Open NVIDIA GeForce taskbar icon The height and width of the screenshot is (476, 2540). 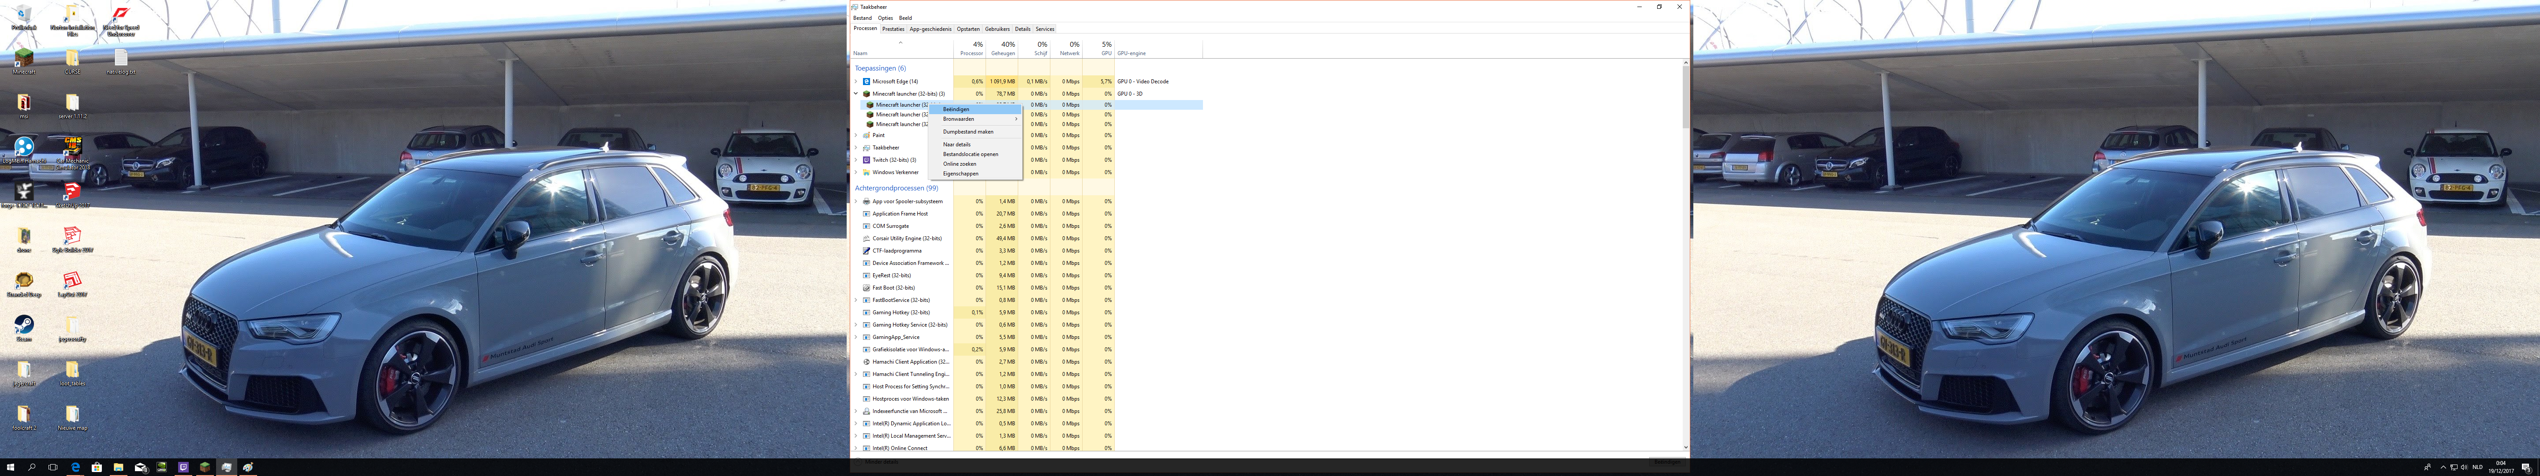162,467
